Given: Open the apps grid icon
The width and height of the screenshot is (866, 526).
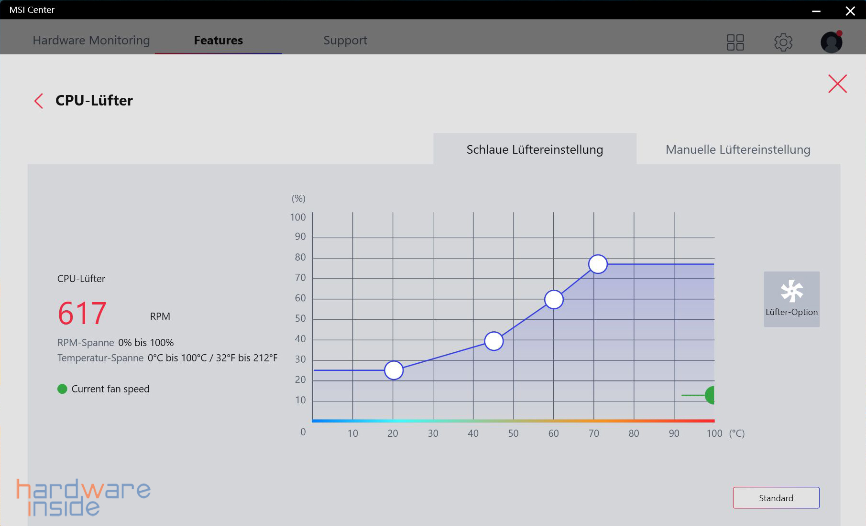Looking at the screenshot, I should point(735,42).
